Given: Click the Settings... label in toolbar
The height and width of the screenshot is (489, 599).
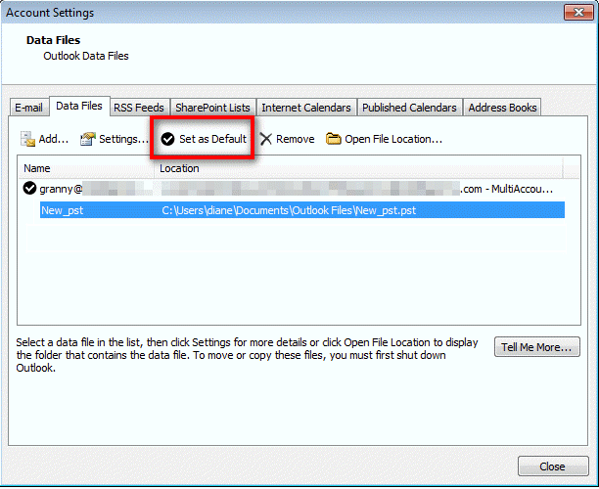Looking at the screenshot, I should point(123,139).
